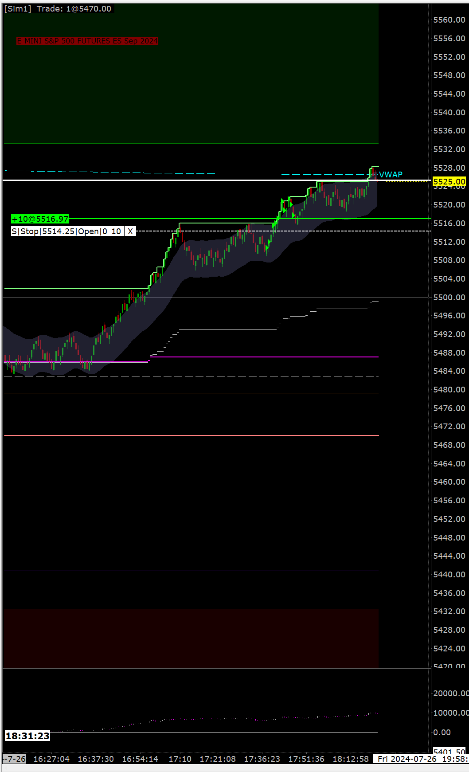Click the 16:37:30 time axis label
This screenshot has width=469, height=772.
coord(96,759)
